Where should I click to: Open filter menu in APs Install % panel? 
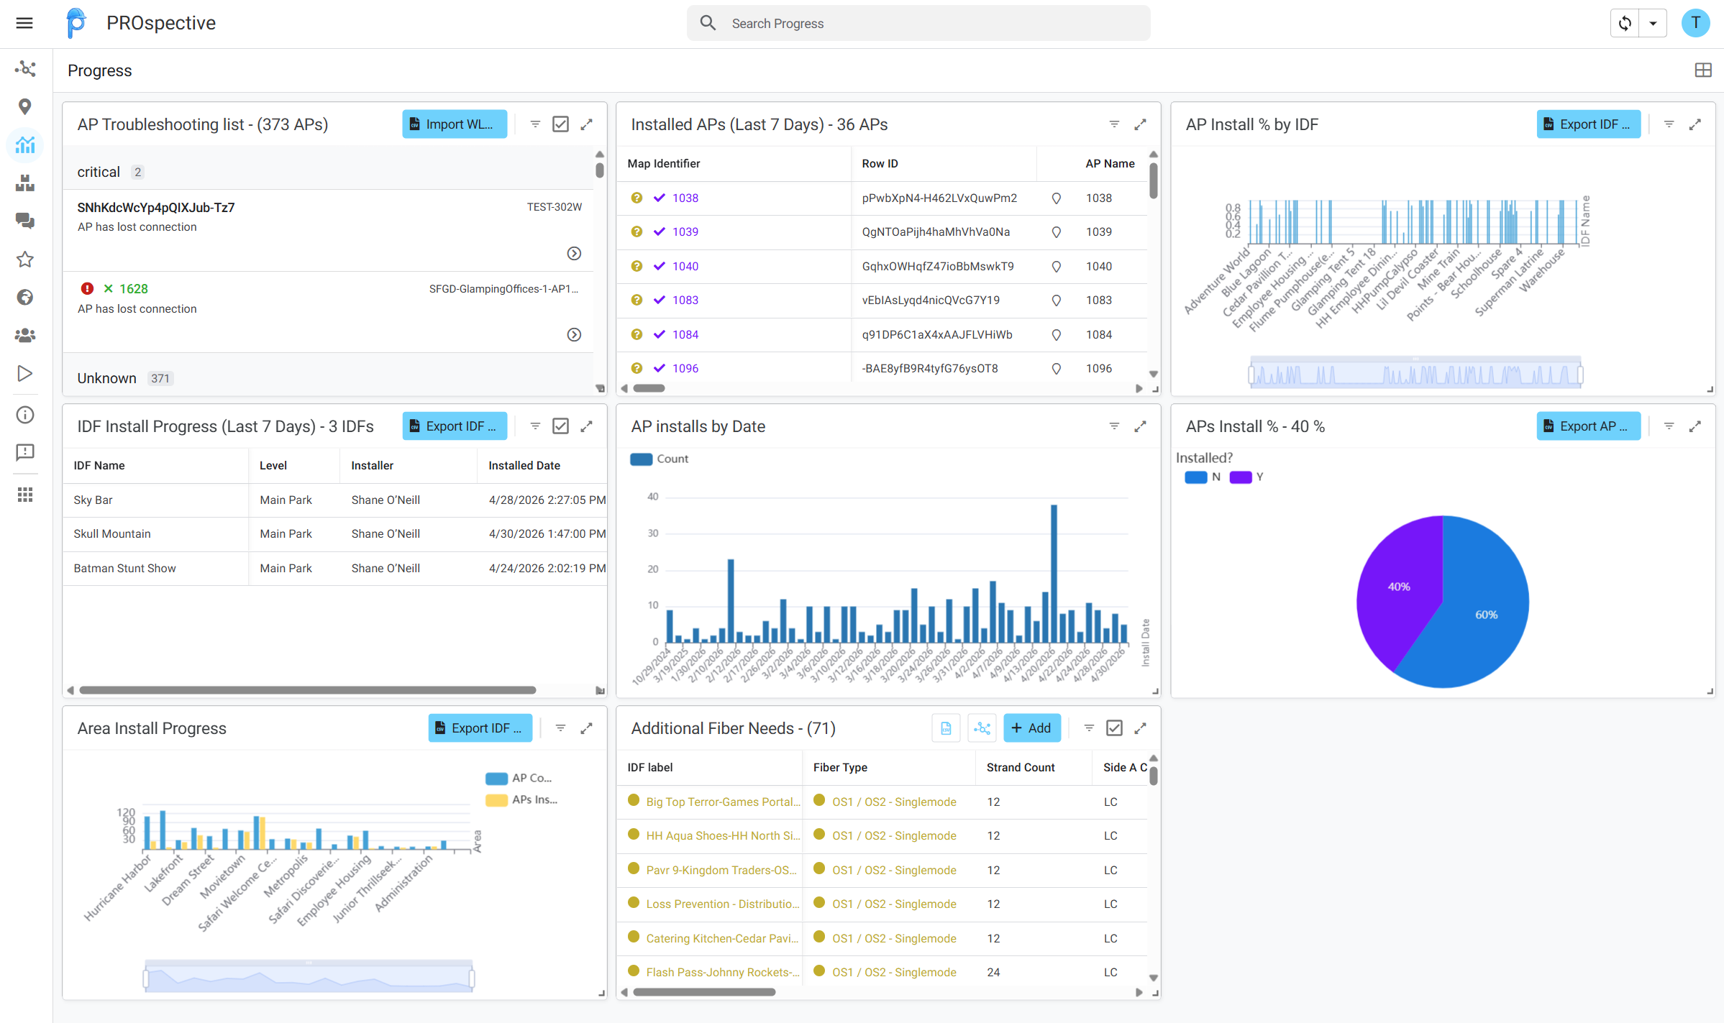click(x=1669, y=426)
